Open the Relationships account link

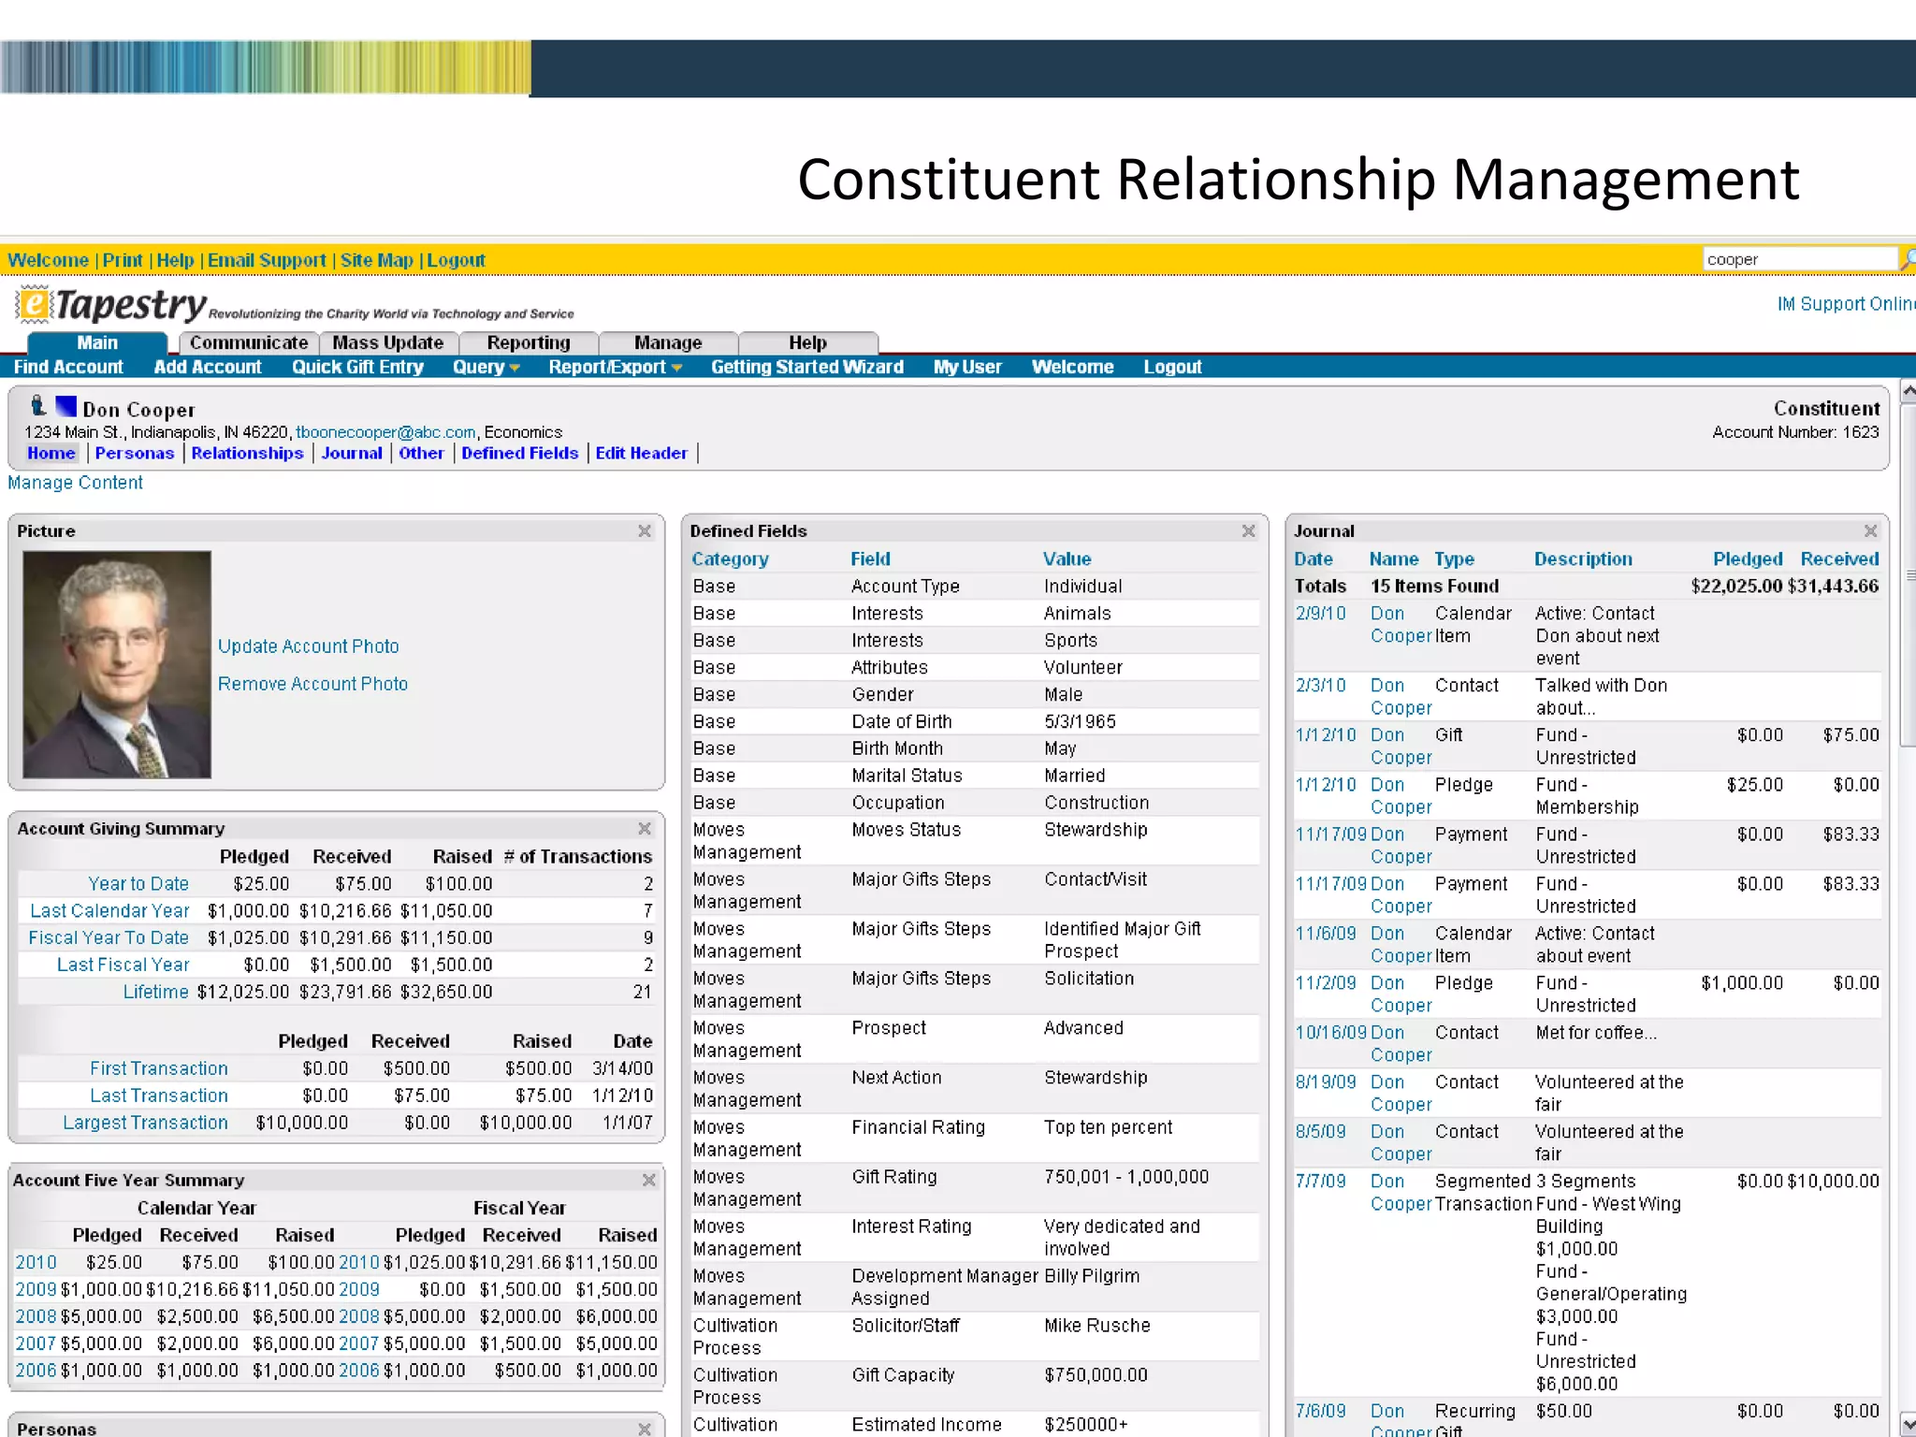pyautogui.click(x=247, y=453)
